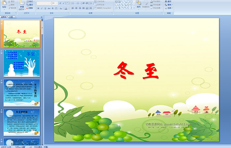Toggle Strikethrough formatting
This screenshot has width=231, height=148.
point(49,8)
